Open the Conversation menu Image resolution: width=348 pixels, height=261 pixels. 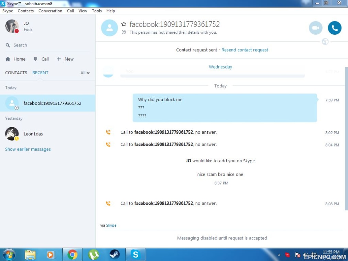tap(50, 11)
